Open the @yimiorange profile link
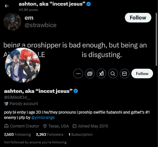This screenshot has width=158, height=147. coord(43,118)
